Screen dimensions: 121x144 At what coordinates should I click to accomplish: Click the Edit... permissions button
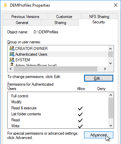pyautogui.click(x=99, y=78)
